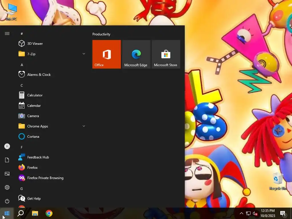Click the Power button in Start
Screen dimensions: 292x219
pos(7,201)
